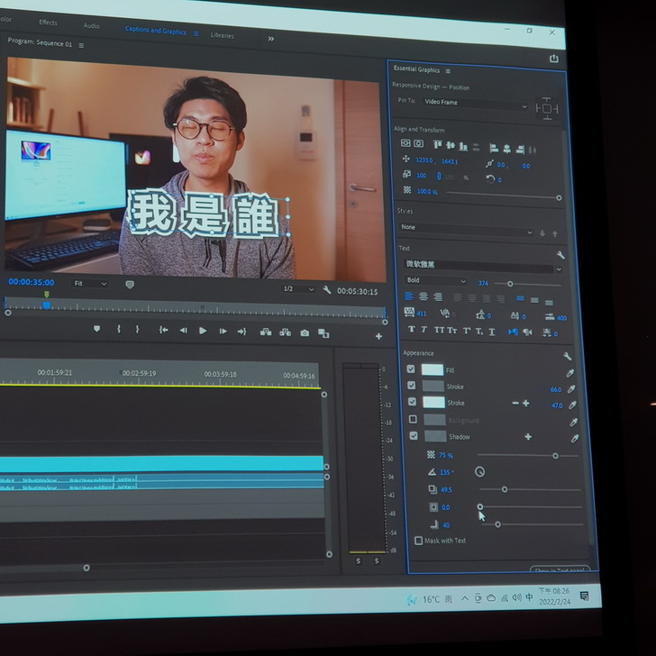
Task: Click the 00:00:35:00 playhead timecode
Action: point(32,282)
